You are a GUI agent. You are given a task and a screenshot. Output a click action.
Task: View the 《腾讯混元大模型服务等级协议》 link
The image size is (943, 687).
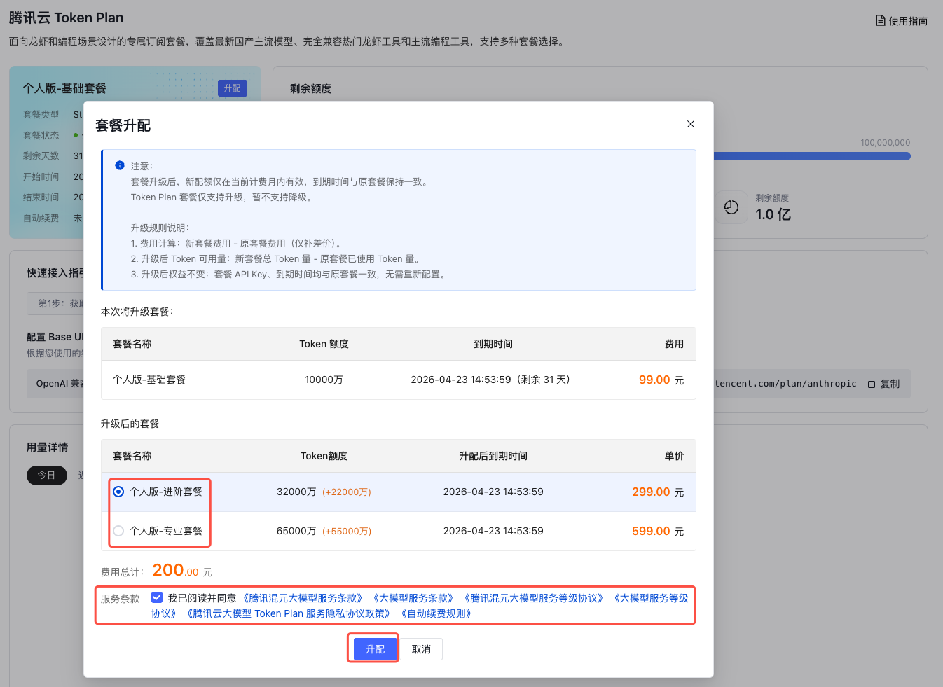click(533, 598)
